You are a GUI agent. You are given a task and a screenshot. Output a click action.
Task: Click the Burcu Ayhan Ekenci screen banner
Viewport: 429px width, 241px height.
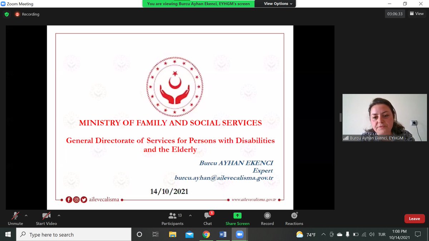tap(198, 4)
